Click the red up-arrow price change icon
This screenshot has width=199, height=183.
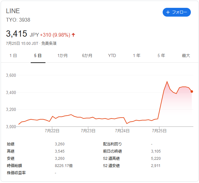pos(73,35)
